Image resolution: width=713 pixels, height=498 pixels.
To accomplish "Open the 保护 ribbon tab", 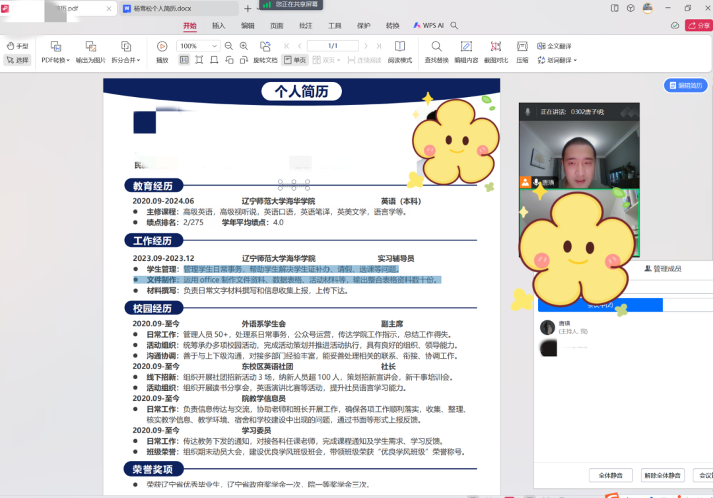I will [364, 26].
